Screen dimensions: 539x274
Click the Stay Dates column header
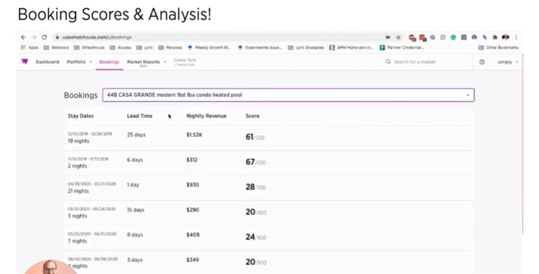coord(81,116)
